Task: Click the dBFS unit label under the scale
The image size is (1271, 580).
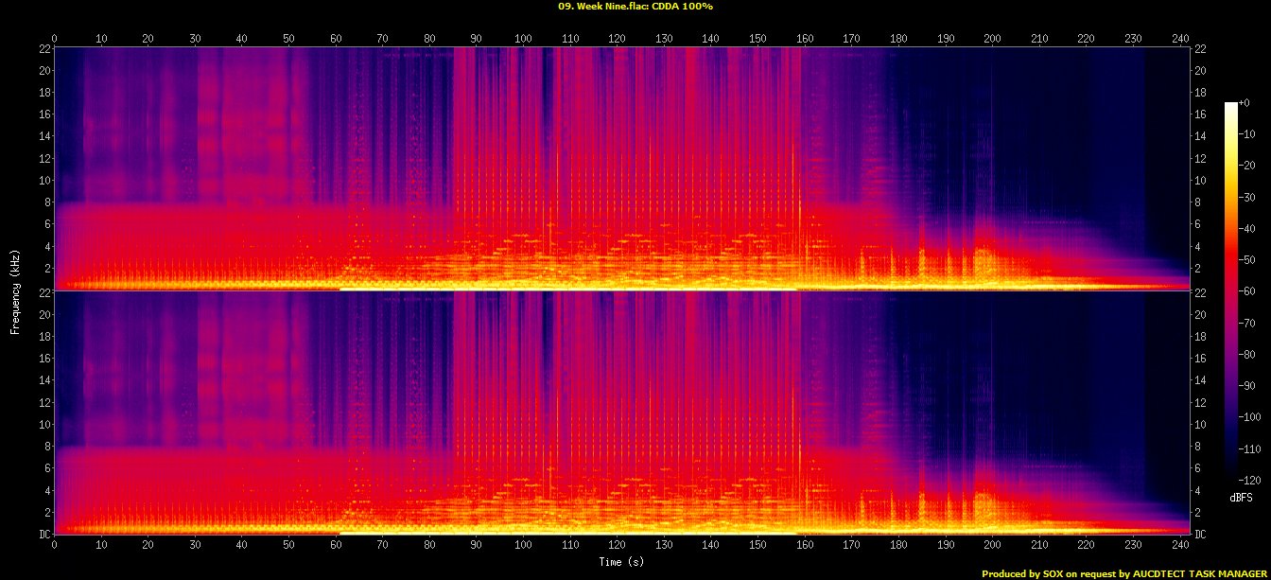Action: (x=1241, y=498)
